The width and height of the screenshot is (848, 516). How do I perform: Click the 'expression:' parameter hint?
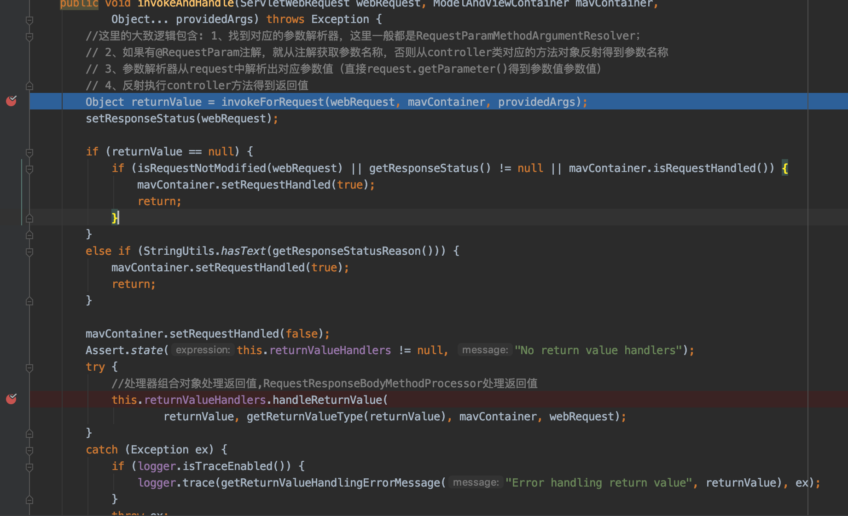203,350
